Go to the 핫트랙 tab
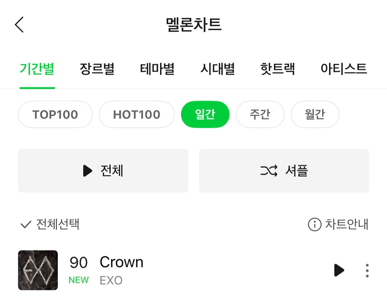This screenshot has height=301, width=387. pos(277,69)
